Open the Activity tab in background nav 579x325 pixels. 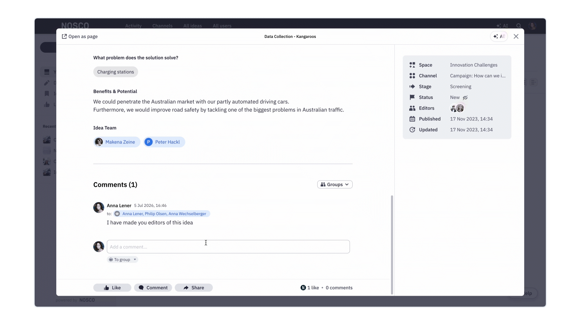(x=133, y=26)
